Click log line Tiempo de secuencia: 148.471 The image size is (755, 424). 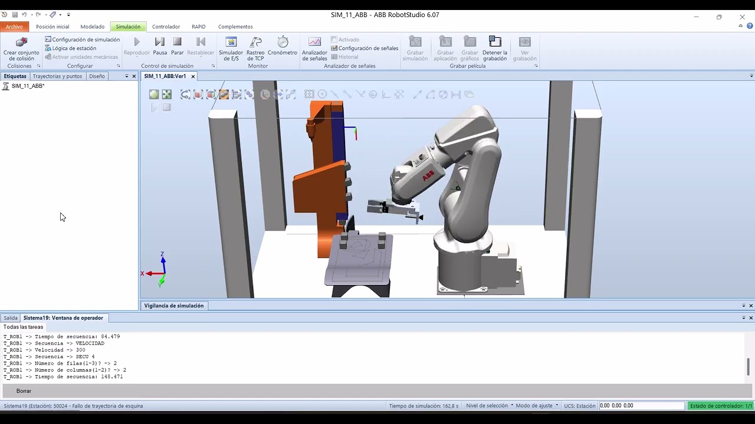[63, 377]
